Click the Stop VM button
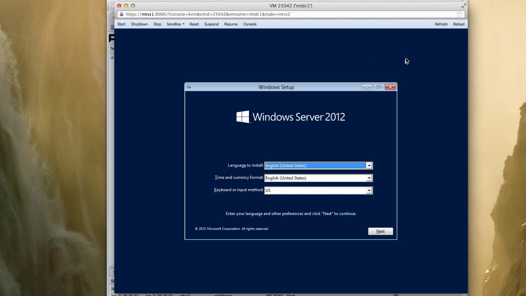The height and width of the screenshot is (296, 526). coord(157,24)
